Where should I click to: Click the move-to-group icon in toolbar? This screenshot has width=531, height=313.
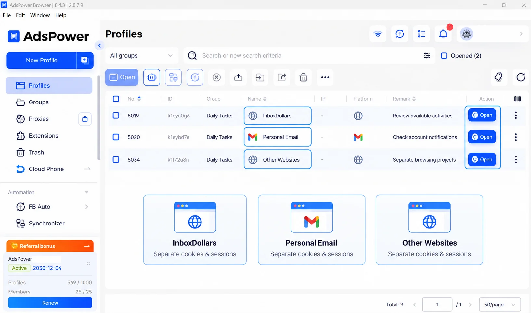[x=260, y=77]
